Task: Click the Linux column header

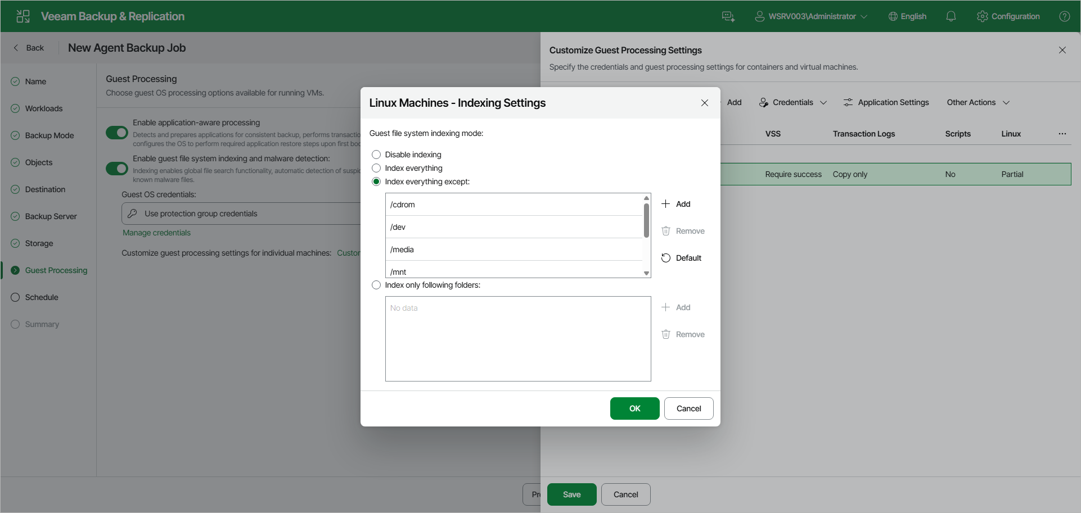Action: [x=1011, y=134]
